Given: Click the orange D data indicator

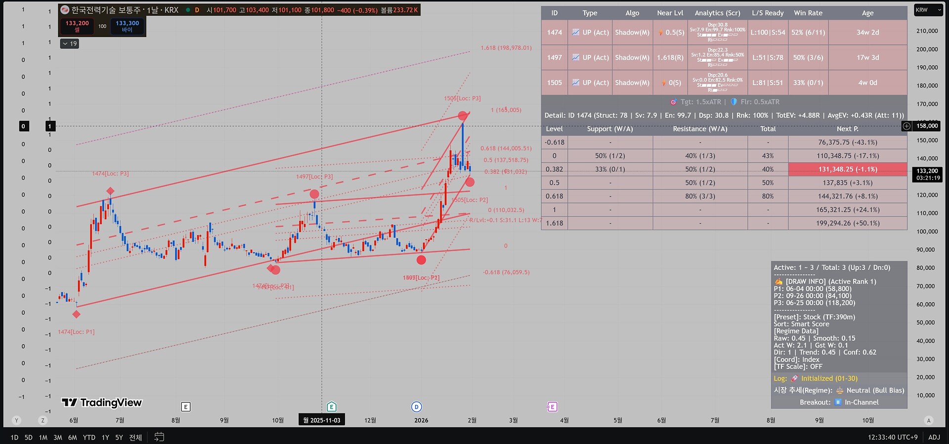Looking at the screenshot, I should coord(197,10).
